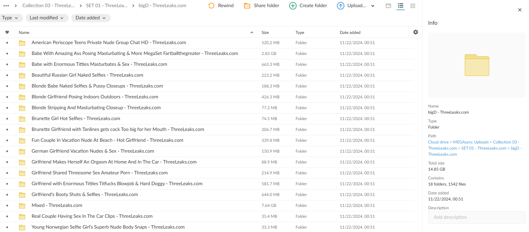Click the Share folder icon
The image size is (529, 232).
pos(247,6)
